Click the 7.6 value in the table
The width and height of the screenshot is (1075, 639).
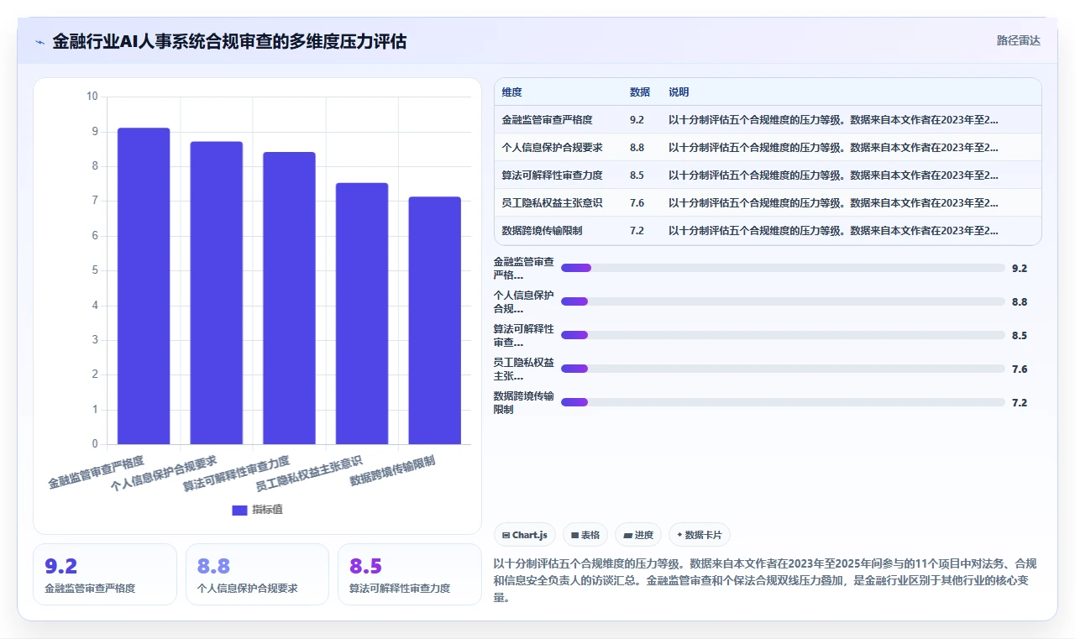[x=637, y=202]
